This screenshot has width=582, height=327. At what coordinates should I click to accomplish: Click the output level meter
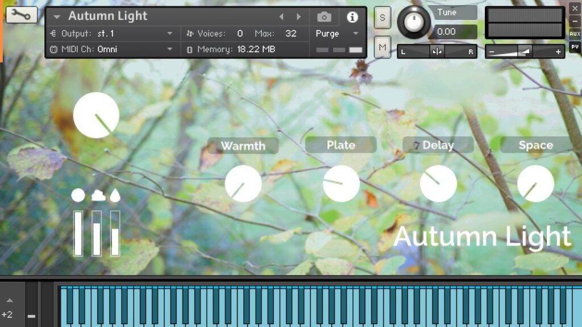[x=525, y=23]
